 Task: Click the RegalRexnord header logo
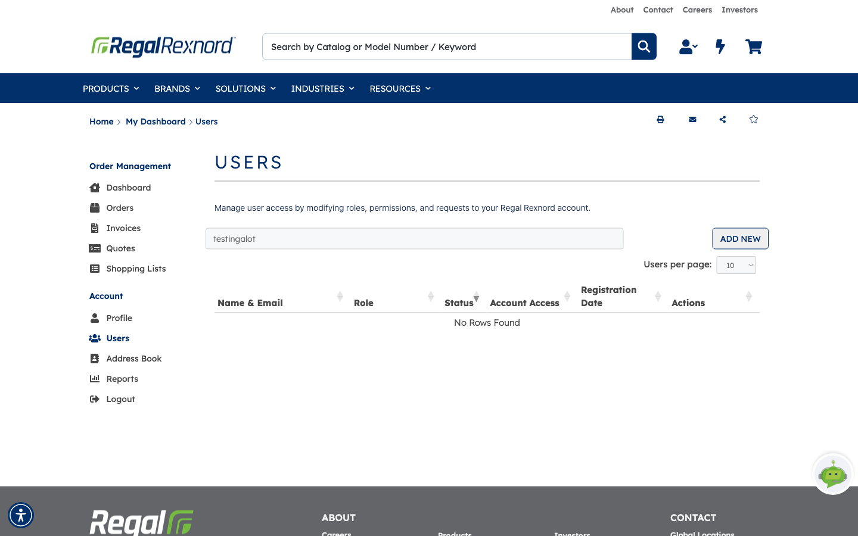pyautogui.click(x=163, y=46)
